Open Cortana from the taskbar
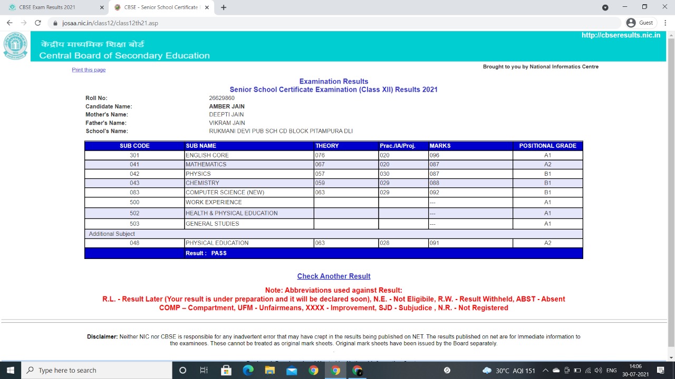The height and width of the screenshot is (379, 675). [182, 371]
